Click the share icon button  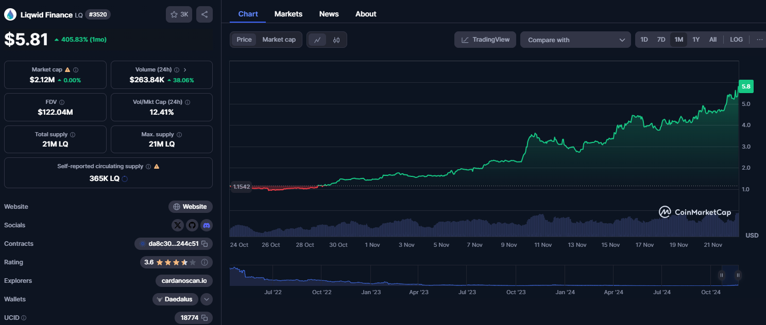tap(205, 14)
